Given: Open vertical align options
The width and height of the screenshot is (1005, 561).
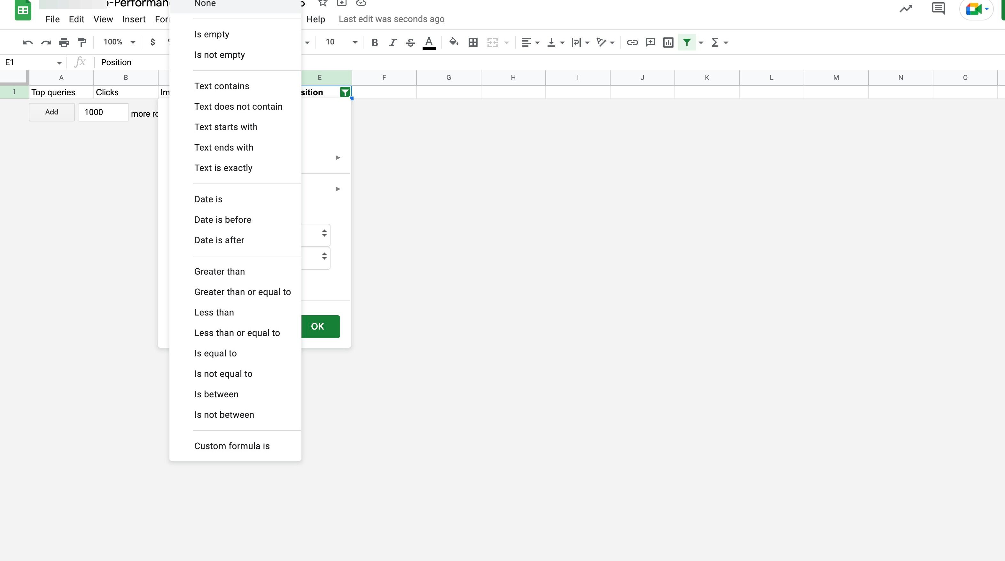Looking at the screenshot, I should tap(556, 42).
